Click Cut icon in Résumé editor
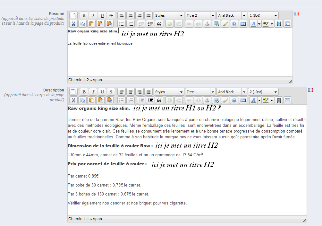322x226 pixels. point(73,24)
